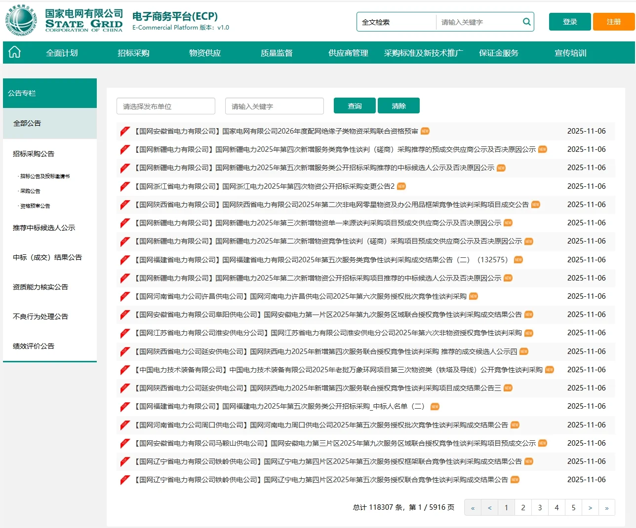Image resolution: width=636 pixels, height=528 pixels.
Task: Expand the 招标采购公告 sidebar section
Action: tap(34, 153)
